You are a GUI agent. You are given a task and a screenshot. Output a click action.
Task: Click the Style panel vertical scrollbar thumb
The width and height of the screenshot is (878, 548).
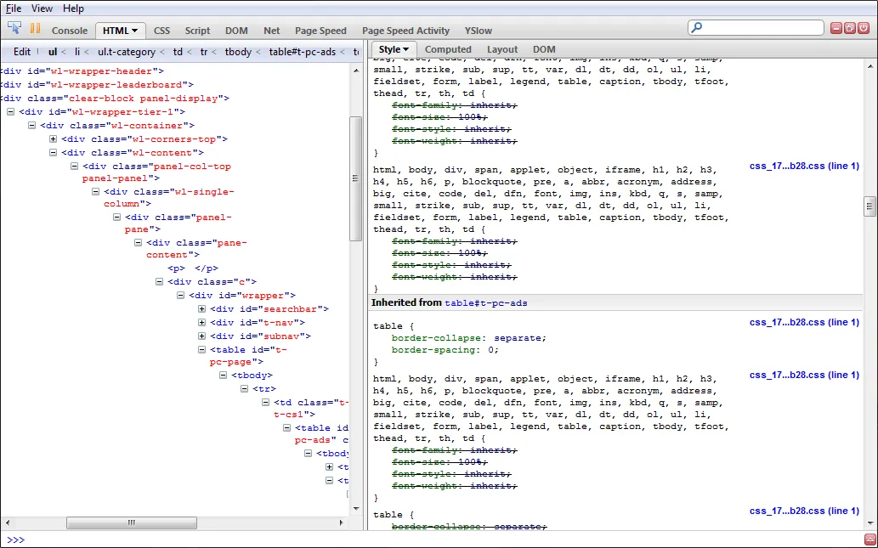click(870, 206)
